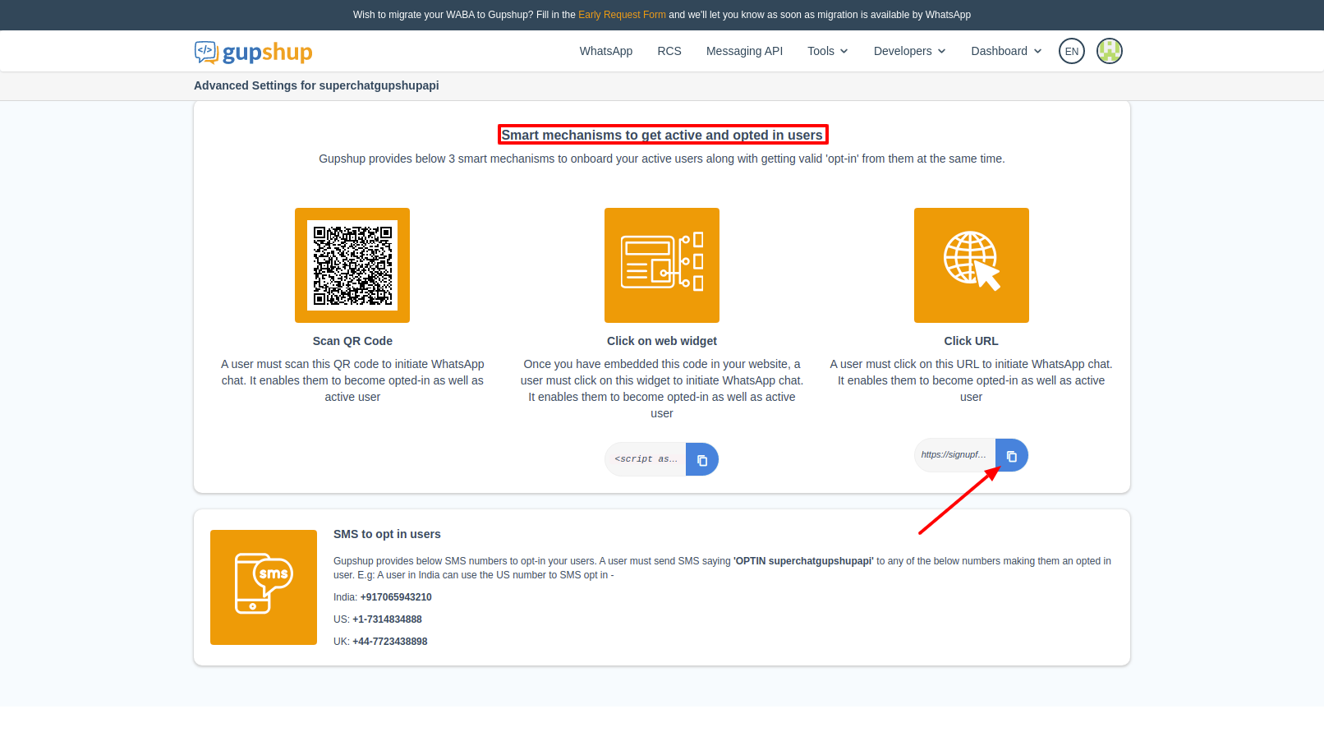Select US number +1-7314834888

(x=387, y=619)
